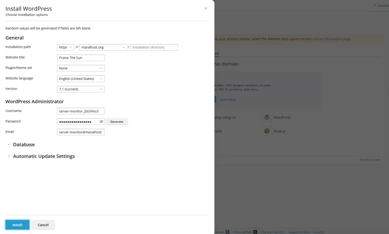Click the WordPress logo icon in background
This screenshot has width=389, height=234.
[267, 117]
